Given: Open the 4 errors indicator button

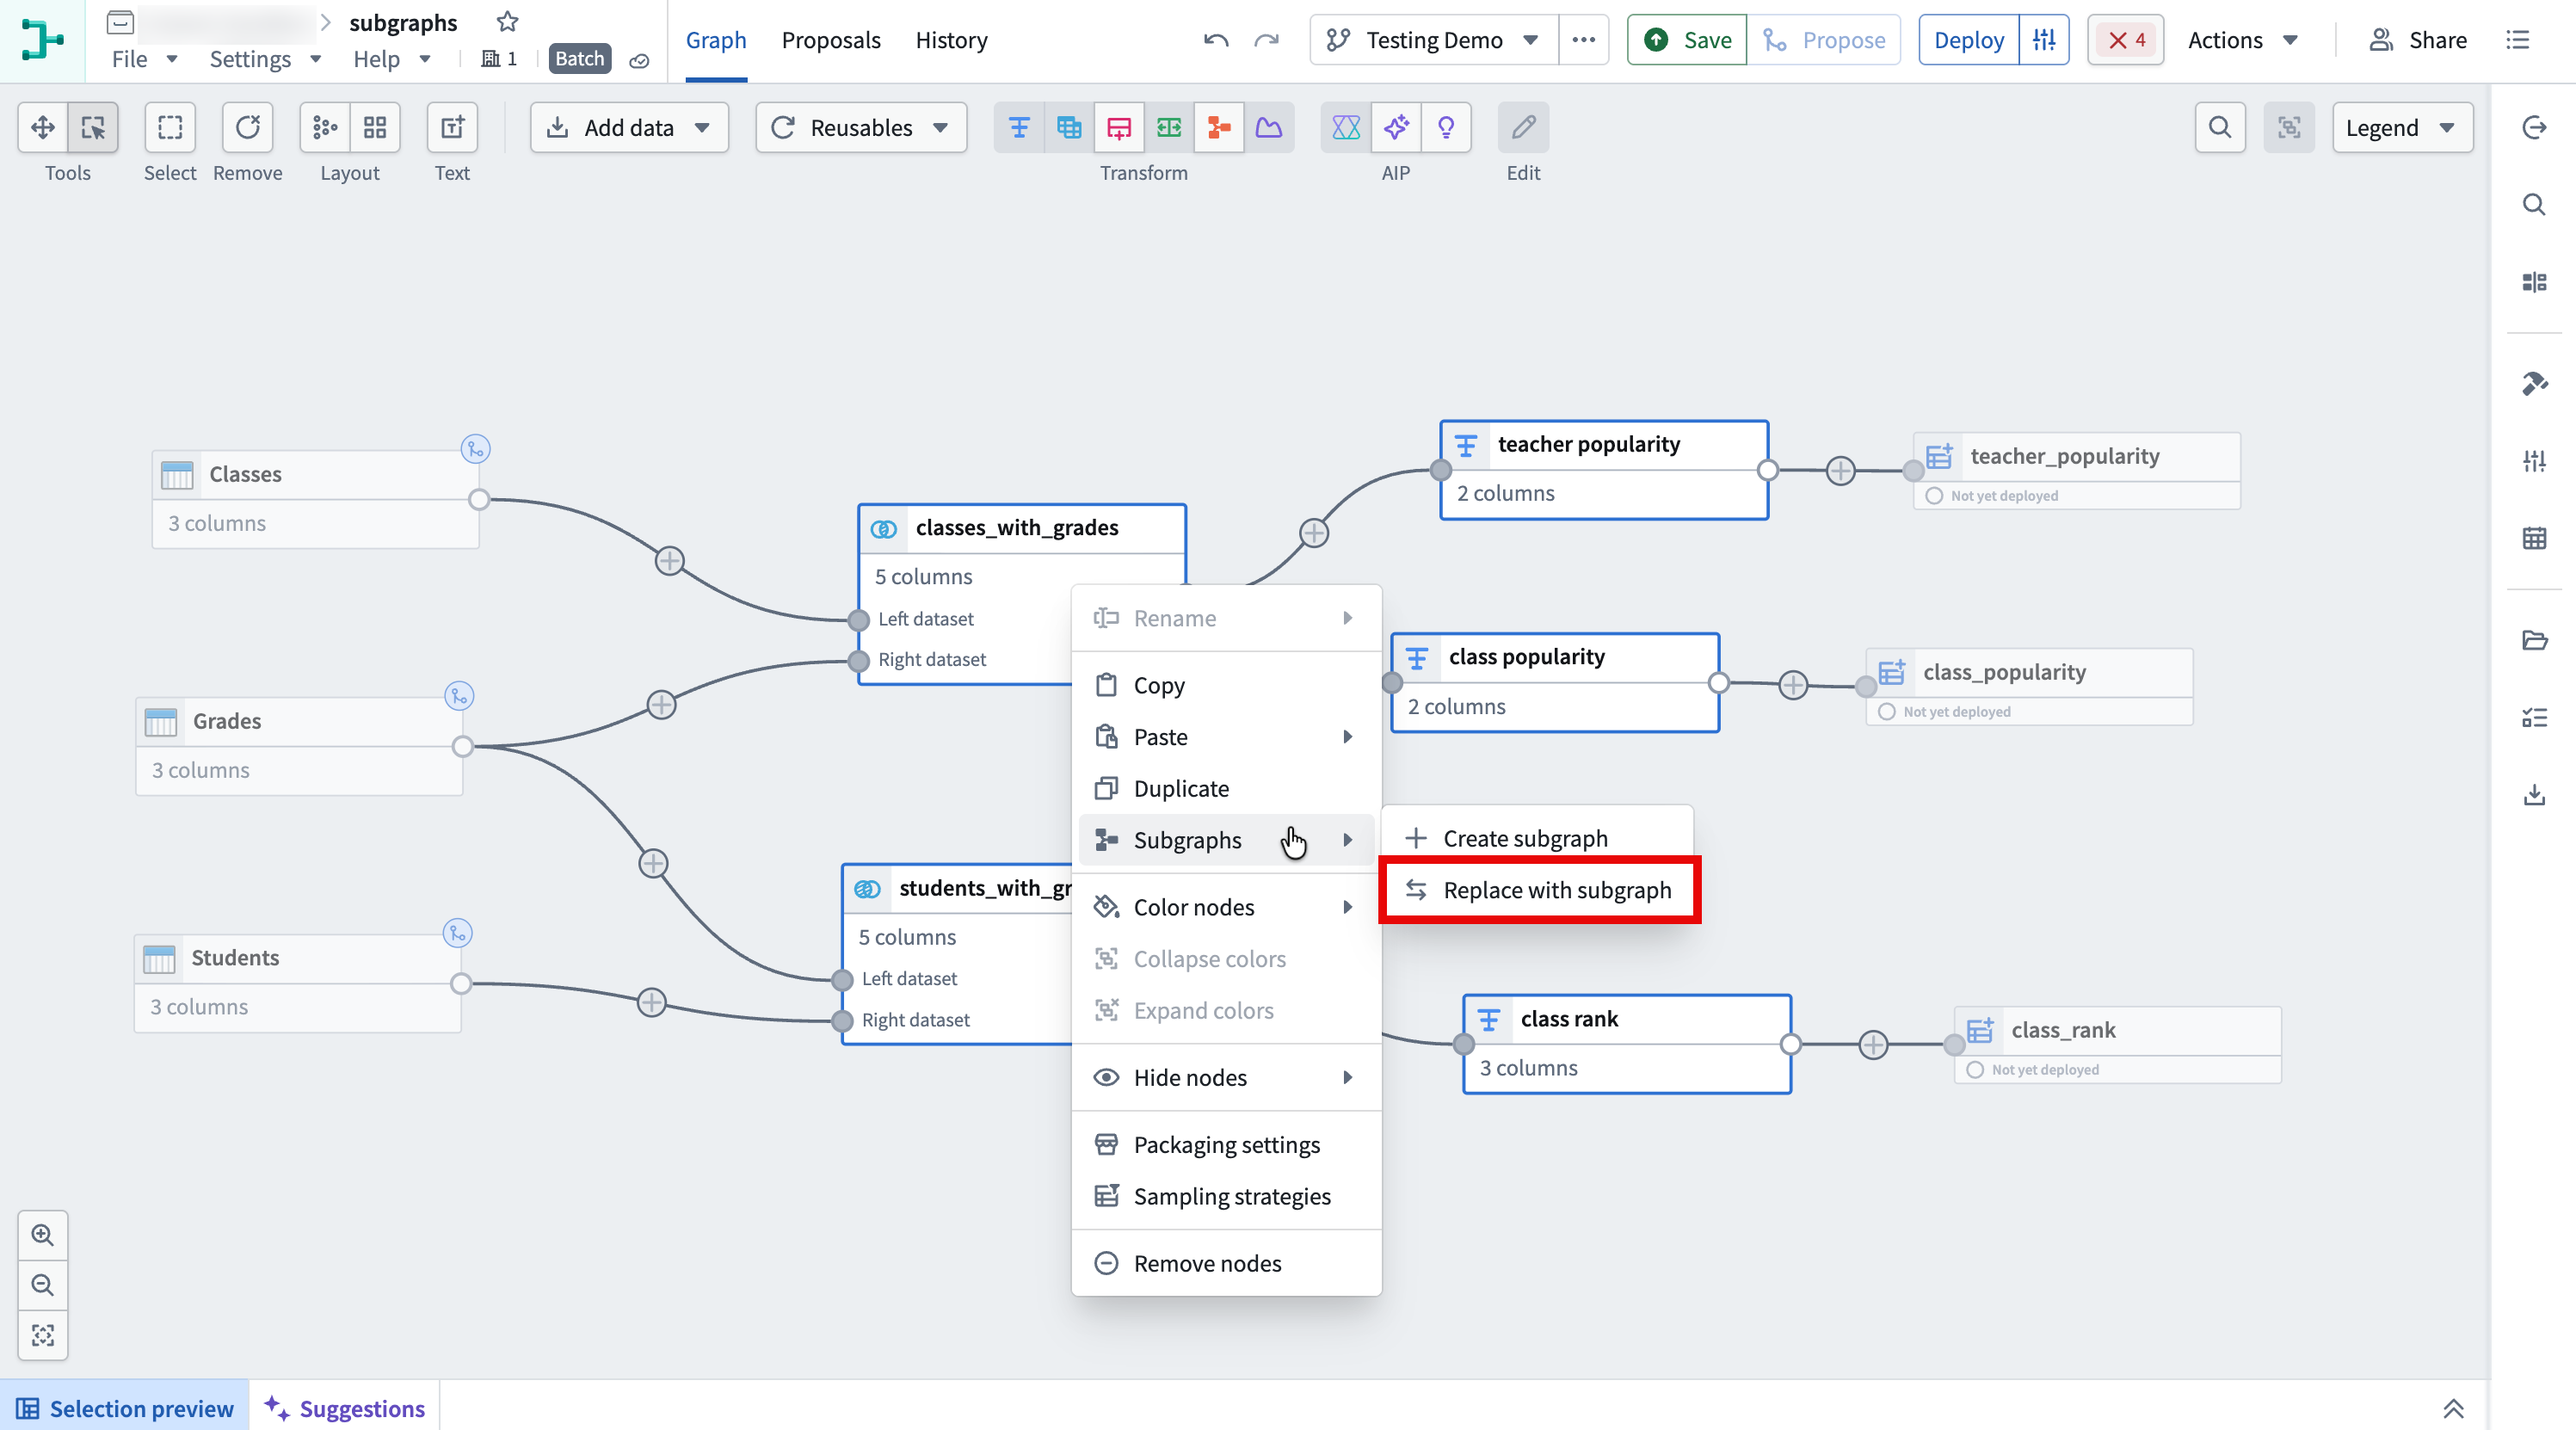Looking at the screenshot, I should coord(2126,40).
